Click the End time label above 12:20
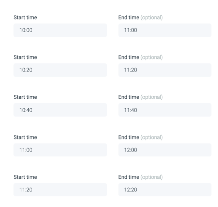This screenshot has width=218, height=207. (129, 177)
